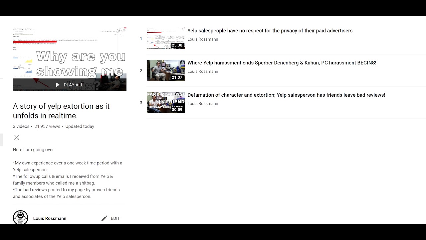Image resolution: width=426 pixels, height=240 pixels.
Task: Open the Rossmann Repair Group channel avatar
Action: coord(21,218)
